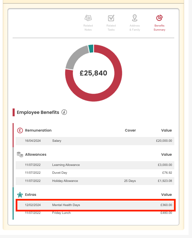The height and width of the screenshot is (238, 192).
Task: Select the Salary remuneration row
Action: coord(95,141)
